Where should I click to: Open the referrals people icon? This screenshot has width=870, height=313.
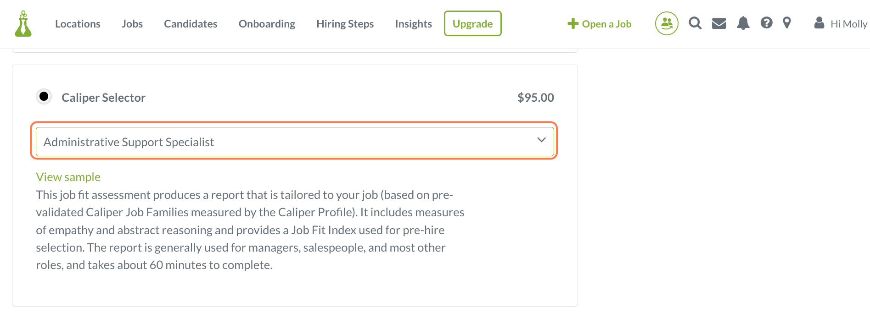coord(667,23)
